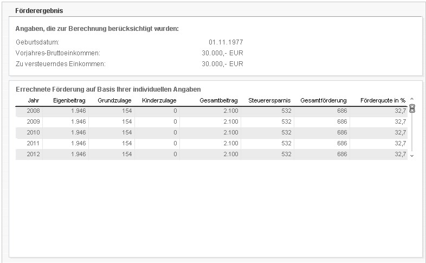The height and width of the screenshot is (263, 426).
Task: Click the table scrollbar thumb
Action: (x=412, y=108)
